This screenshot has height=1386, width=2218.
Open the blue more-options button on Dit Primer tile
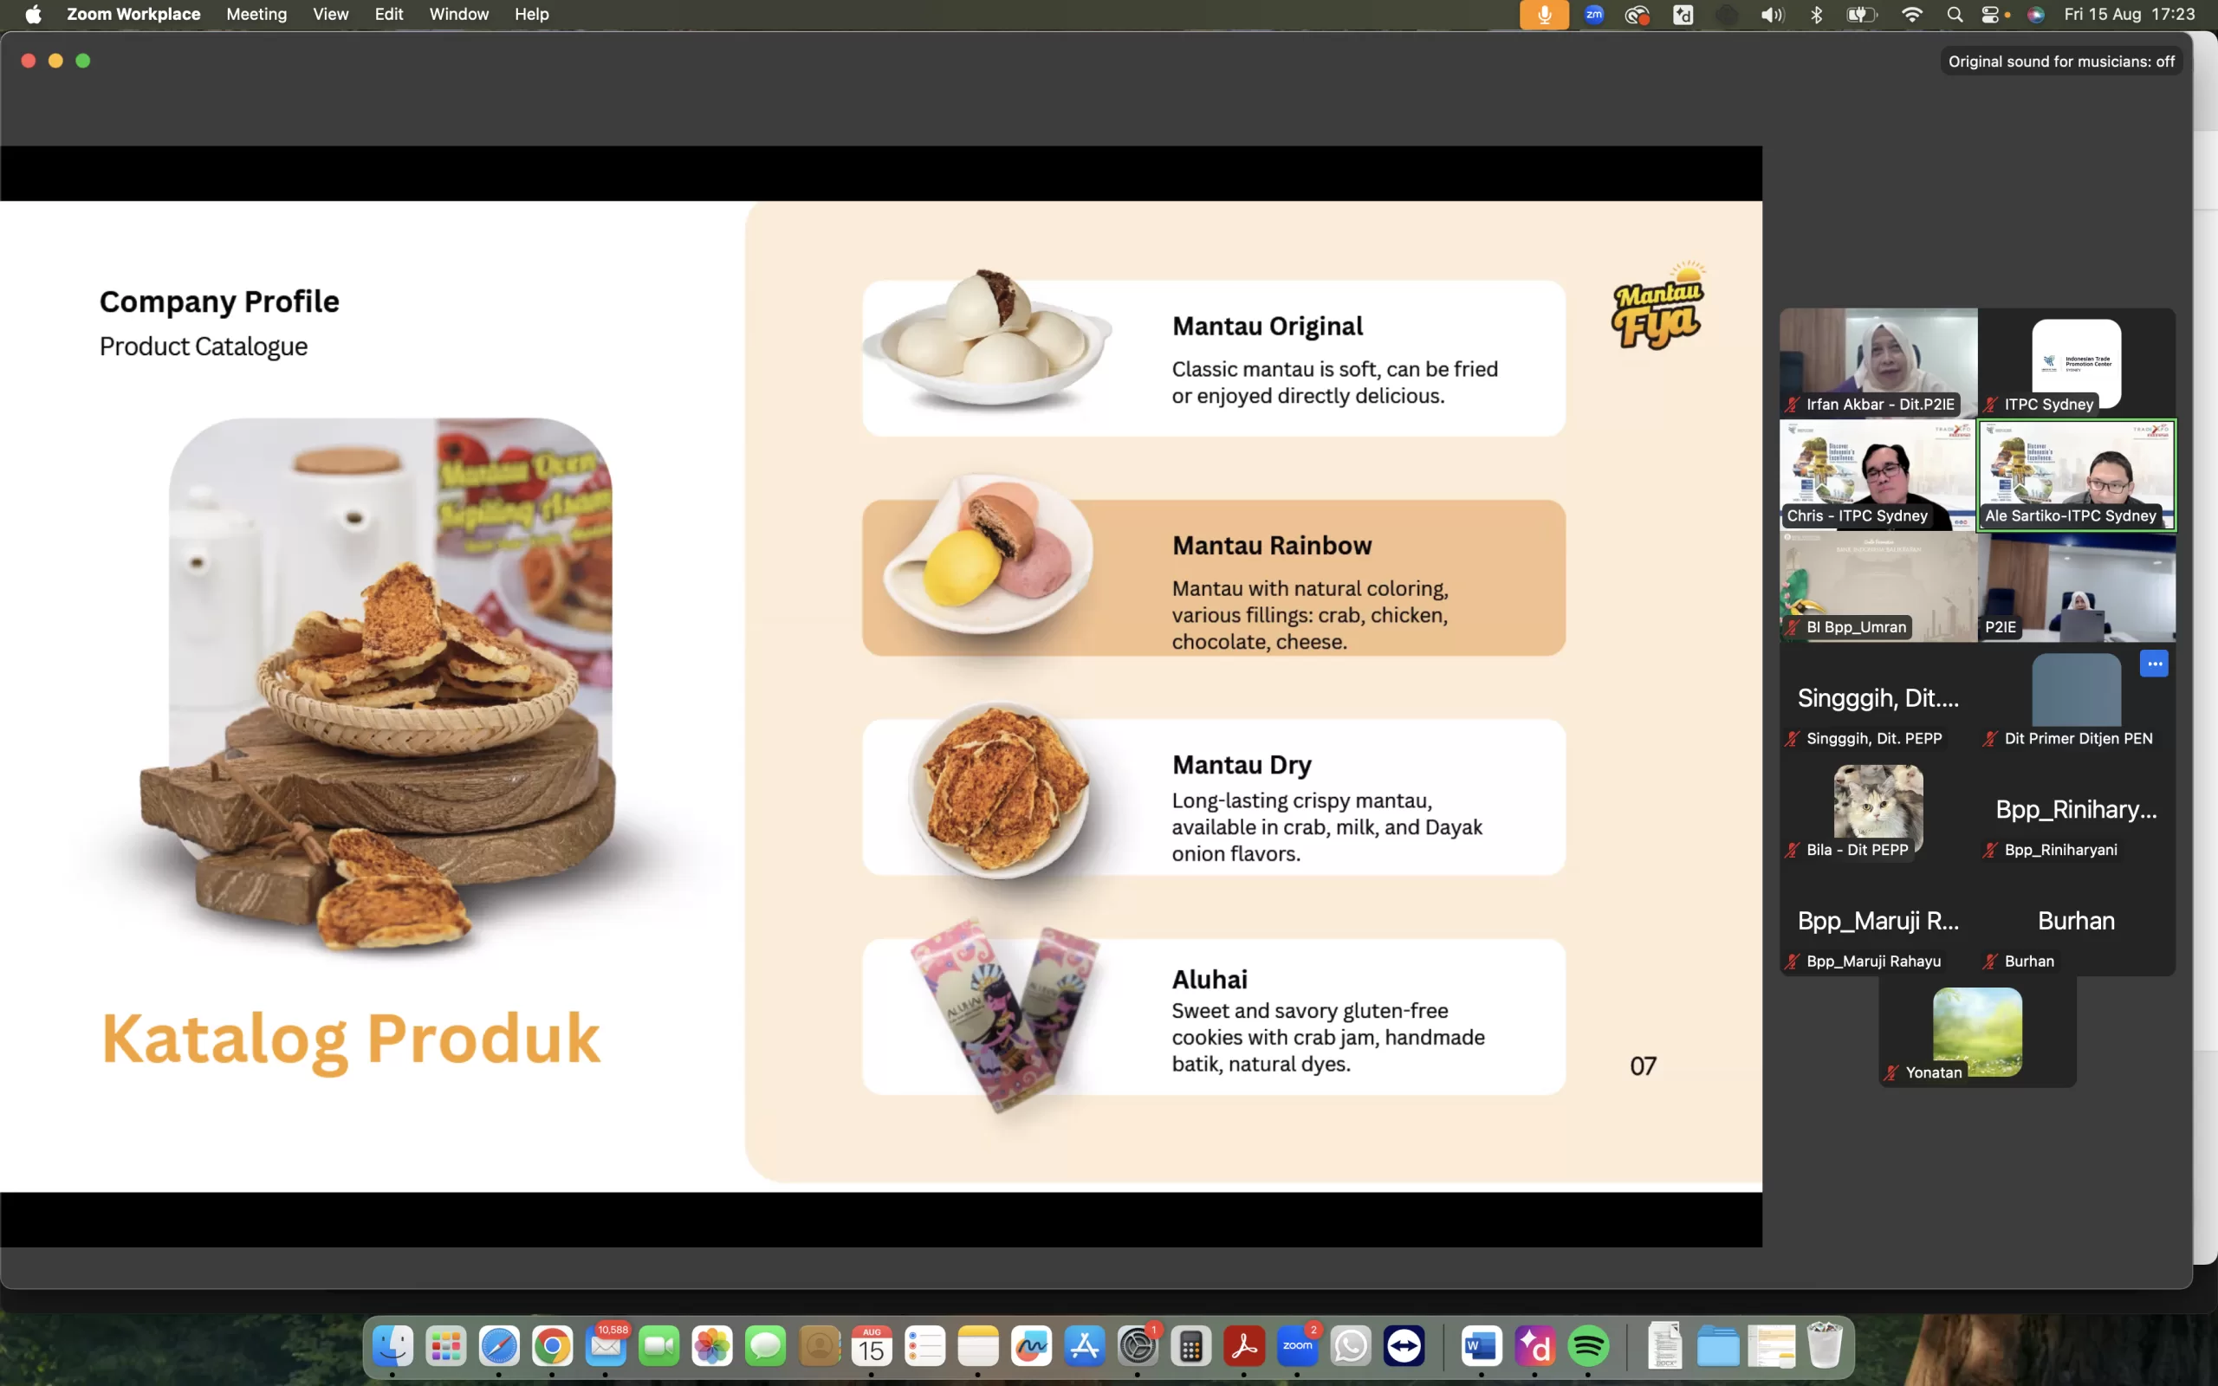click(x=2154, y=664)
